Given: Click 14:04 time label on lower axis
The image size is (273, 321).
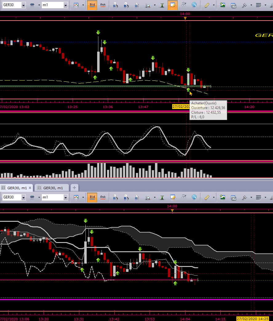Looking at the screenshot, I should click(x=185, y=319).
